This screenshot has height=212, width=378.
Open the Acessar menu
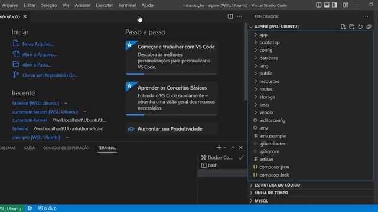coord(82,5)
